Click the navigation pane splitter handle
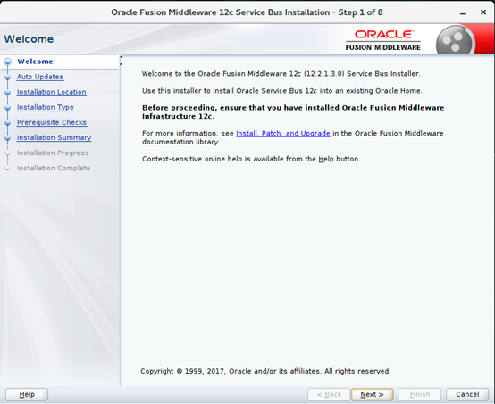This screenshot has height=404, width=495. tap(121, 61)
